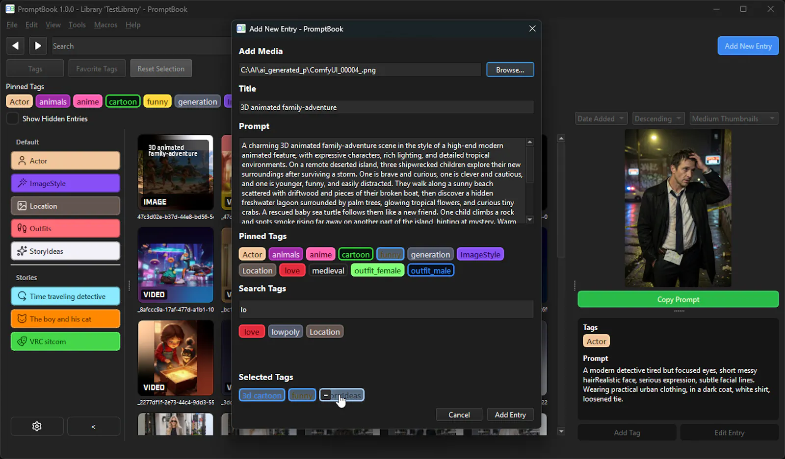
Task: Open the Edit menu
Action: pyautogui.click(x=31, y=25)
